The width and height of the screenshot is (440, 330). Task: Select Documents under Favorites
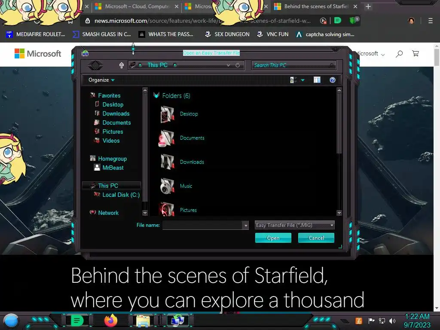point(116,122)
